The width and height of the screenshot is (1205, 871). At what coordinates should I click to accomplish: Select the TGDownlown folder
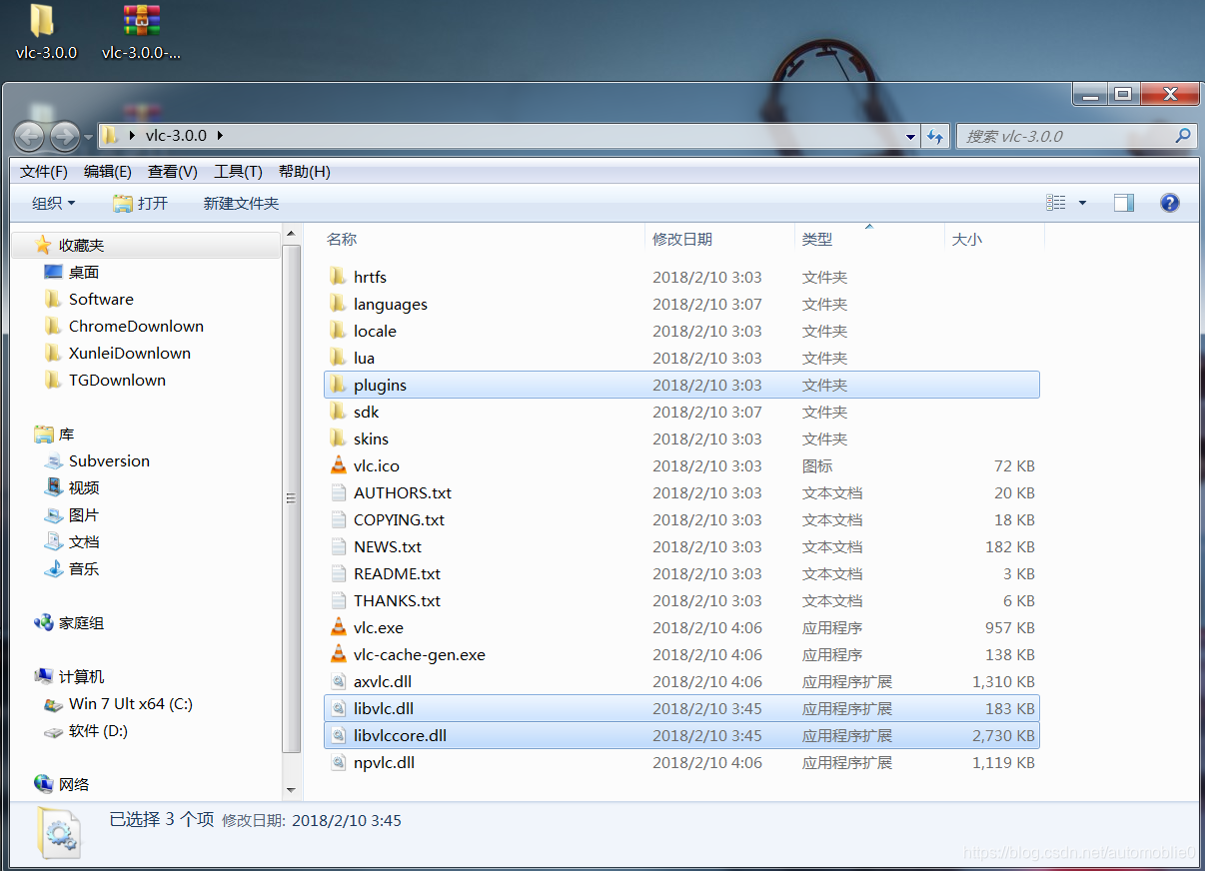(117, 380)
